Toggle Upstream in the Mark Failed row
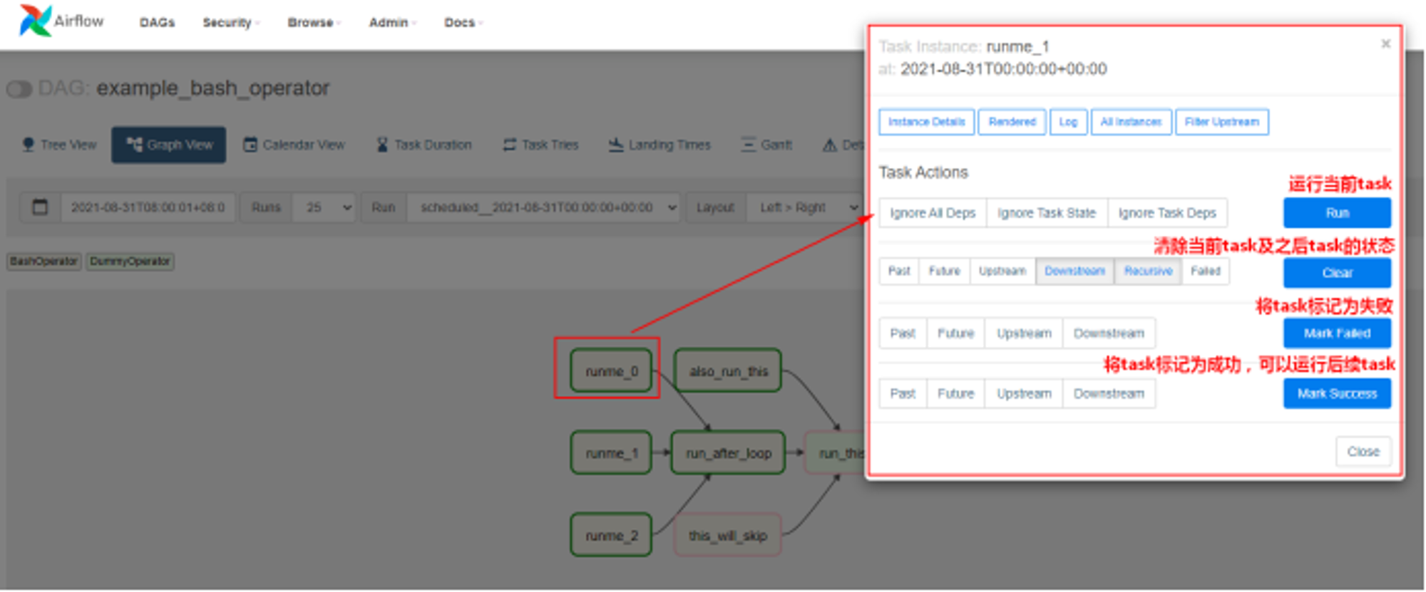This screenshot has height=592, width=1426. coord(1024,333)
